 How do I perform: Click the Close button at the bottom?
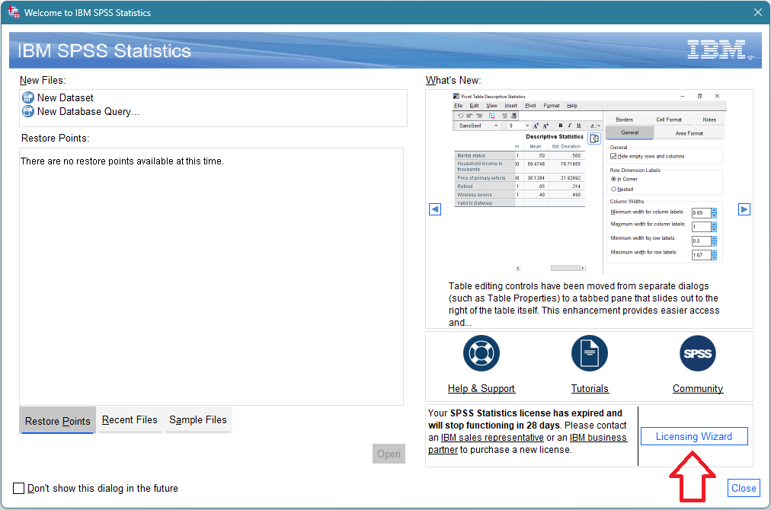[x=744, y=488]
